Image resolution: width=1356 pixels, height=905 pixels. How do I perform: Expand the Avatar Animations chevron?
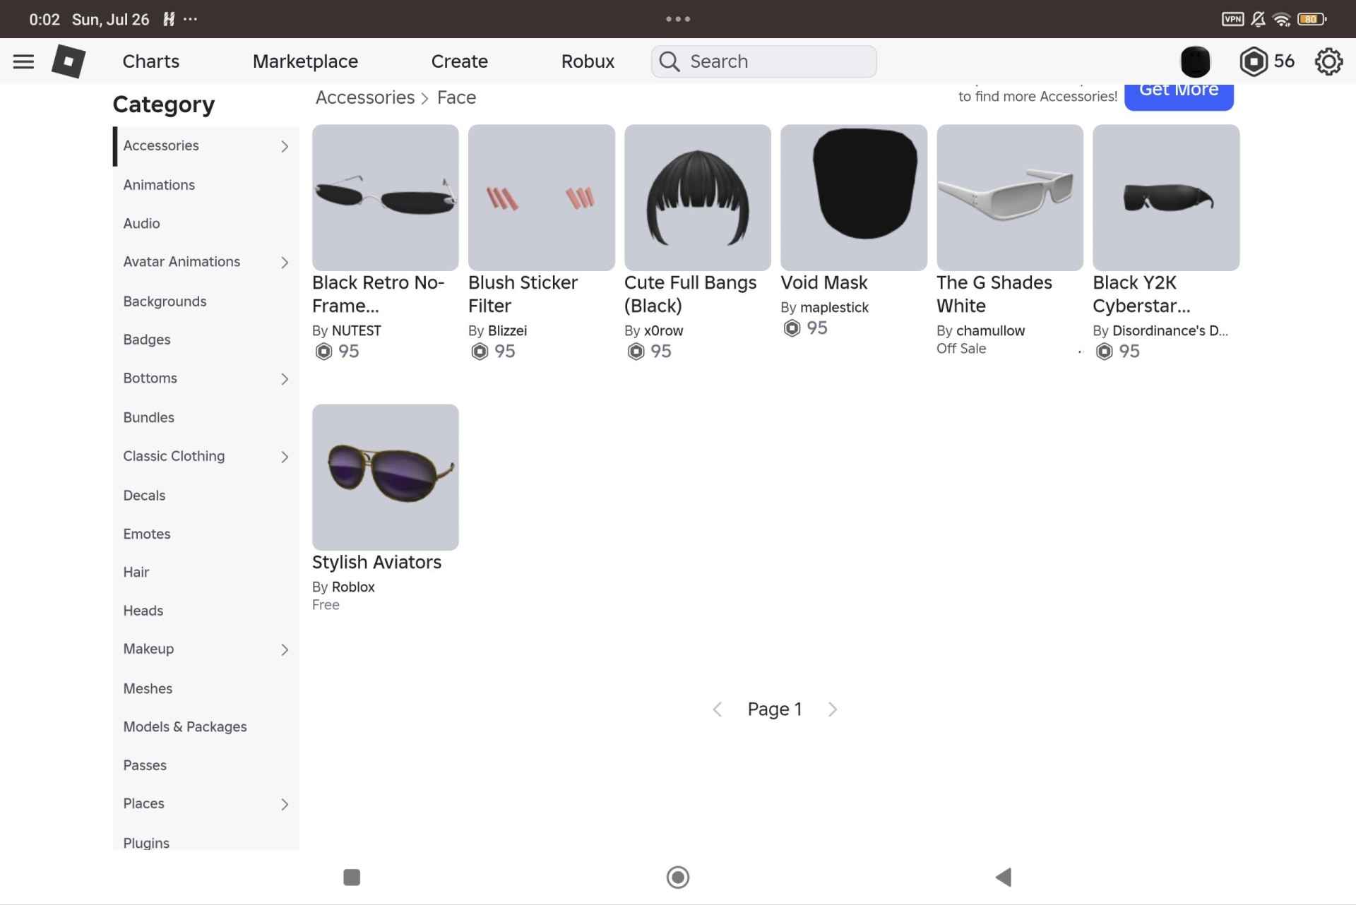285,263
